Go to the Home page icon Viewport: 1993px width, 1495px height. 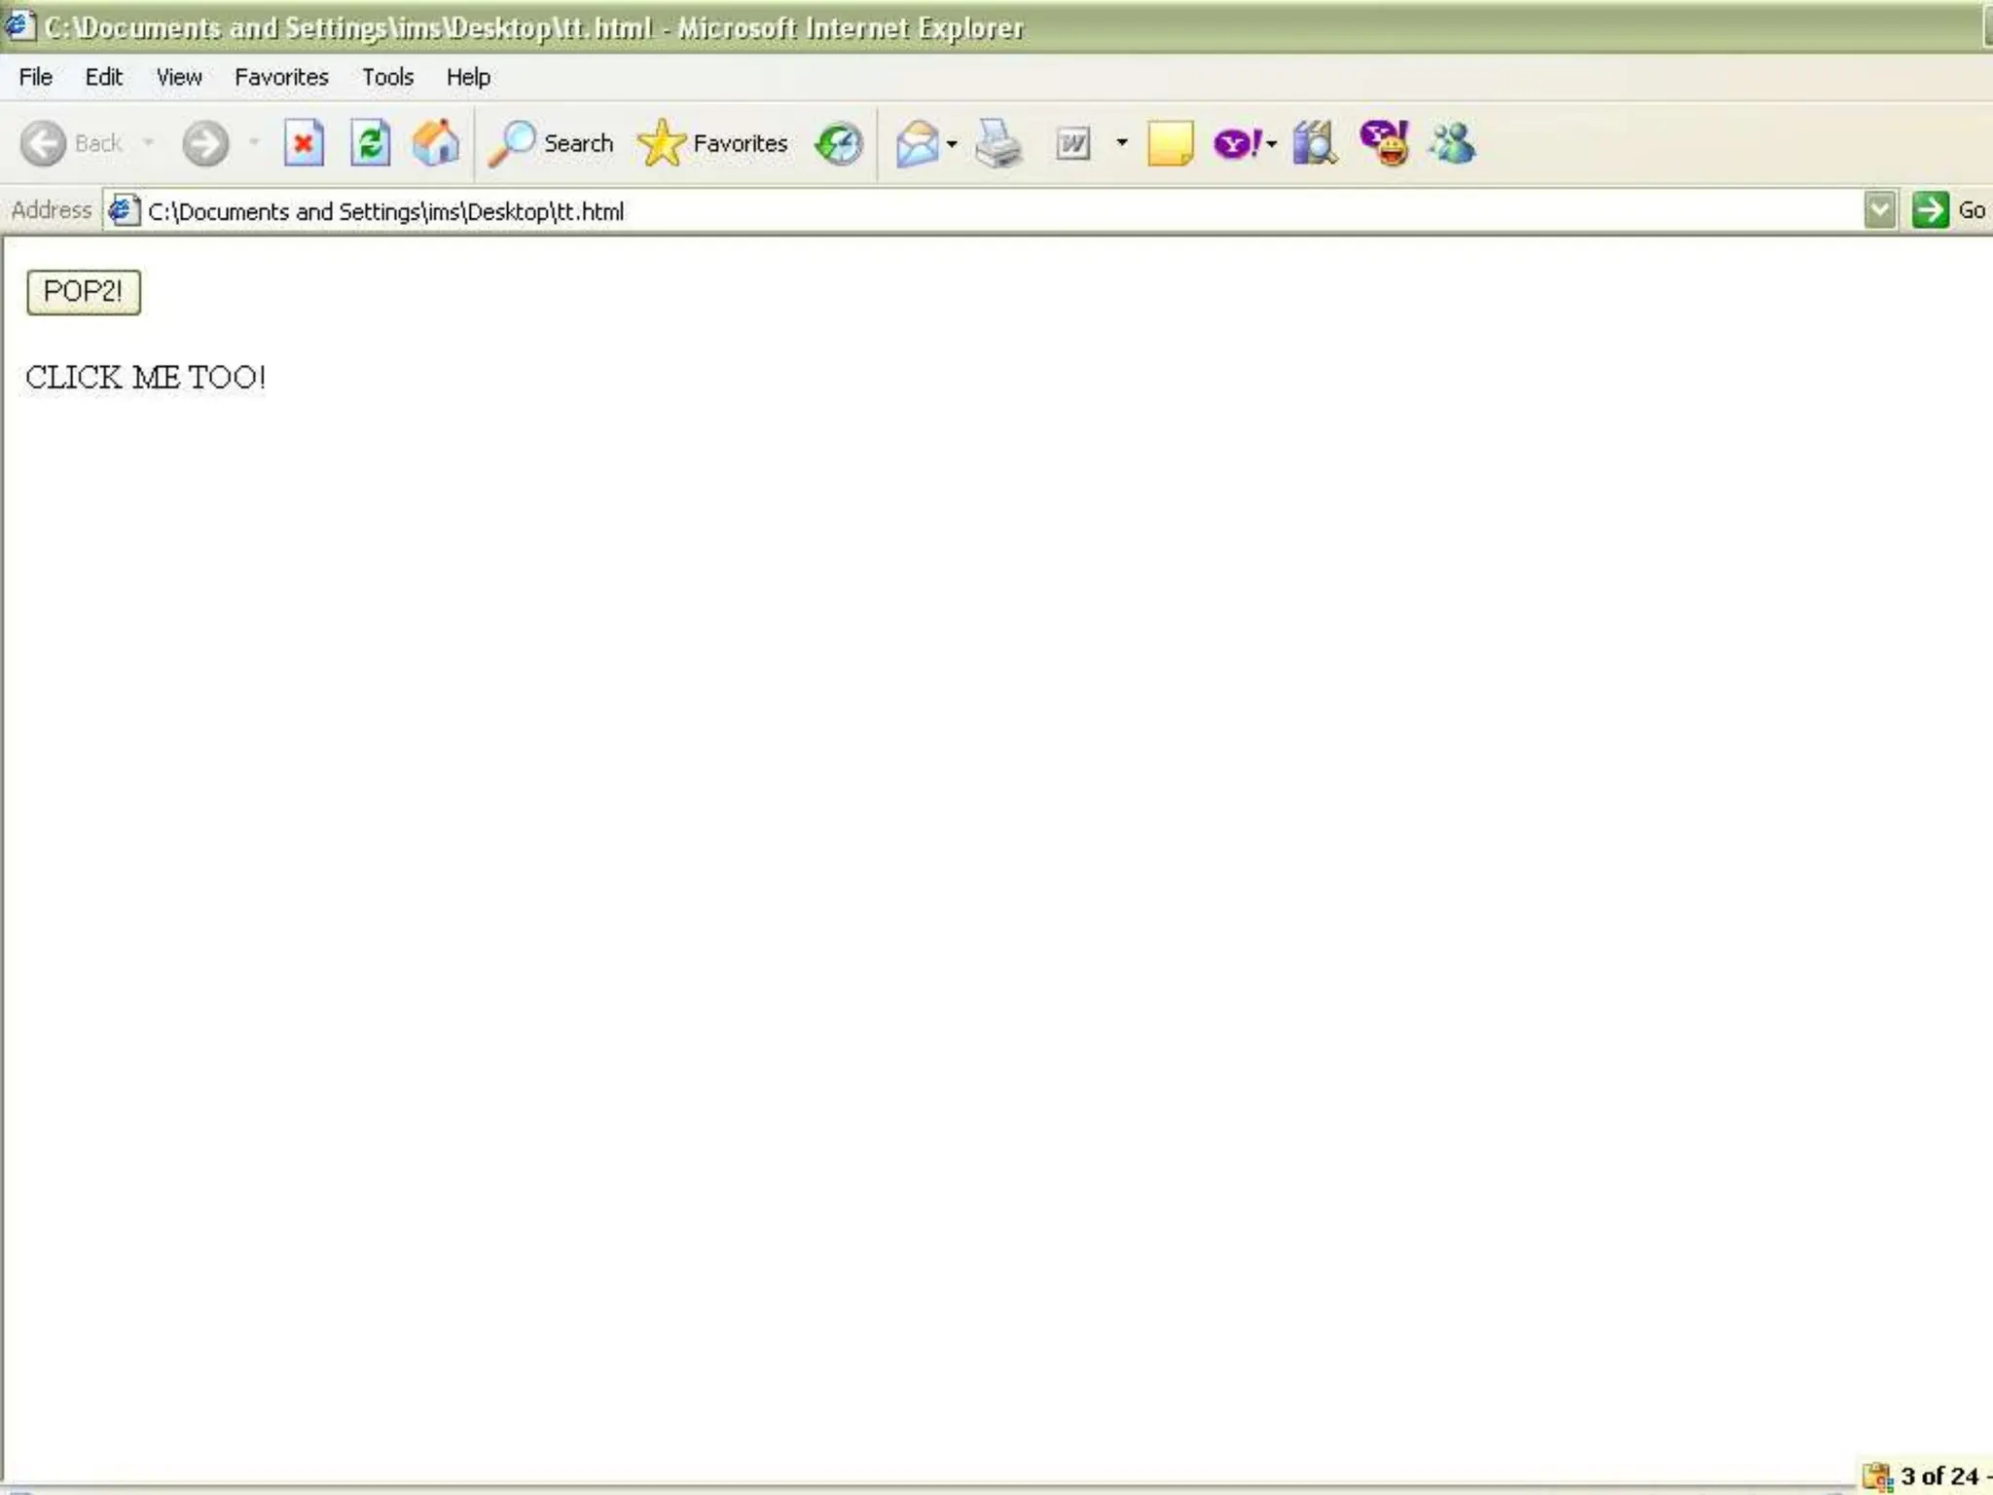tap(436, 144)
